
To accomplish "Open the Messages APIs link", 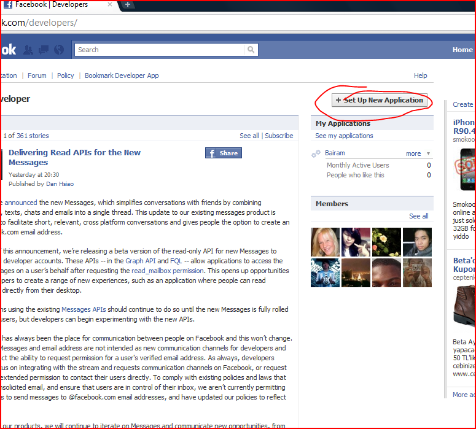I will click(84, 309).
